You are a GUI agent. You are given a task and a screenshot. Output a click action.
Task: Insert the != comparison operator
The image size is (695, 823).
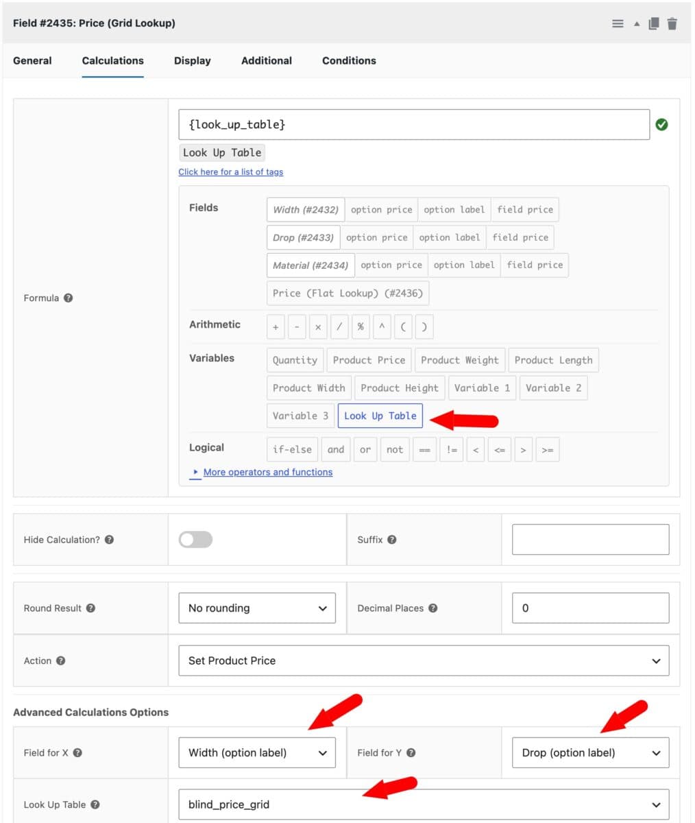click(452, 450)
